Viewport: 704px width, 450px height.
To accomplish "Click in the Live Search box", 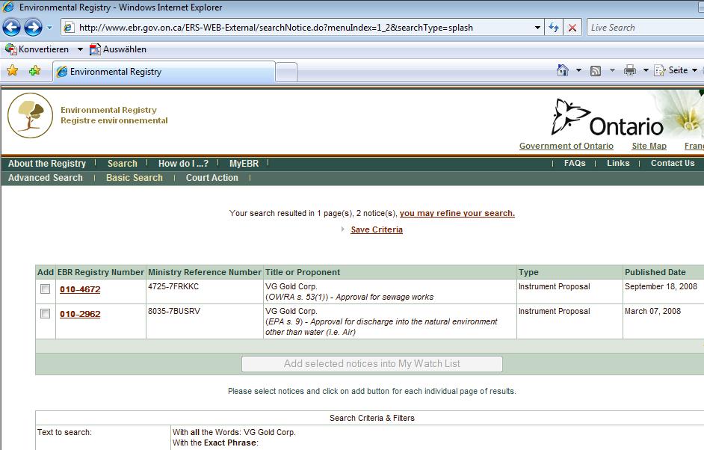I will [x=643, y=28].
